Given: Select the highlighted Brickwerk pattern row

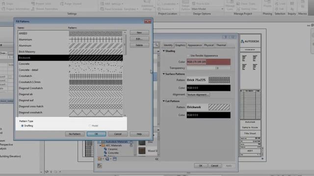Looking at the screenshot, I should click(70, 58).
